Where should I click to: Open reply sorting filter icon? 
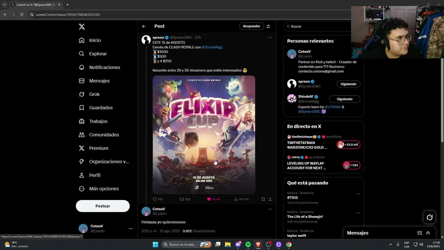(268, 26)
